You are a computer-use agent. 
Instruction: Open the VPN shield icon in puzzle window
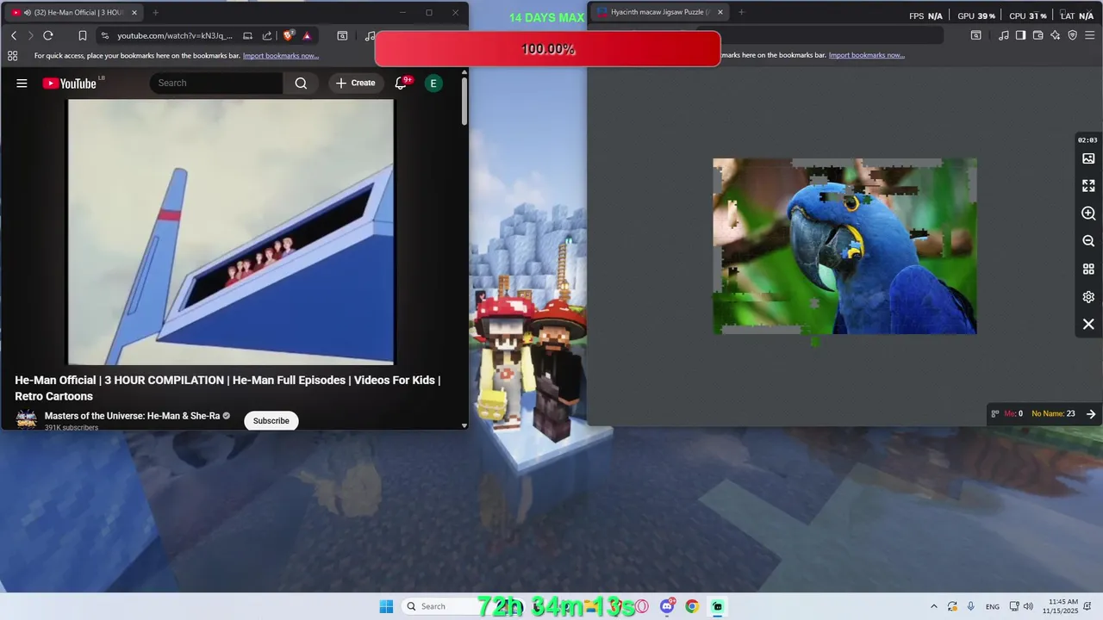pos(1073,35)
